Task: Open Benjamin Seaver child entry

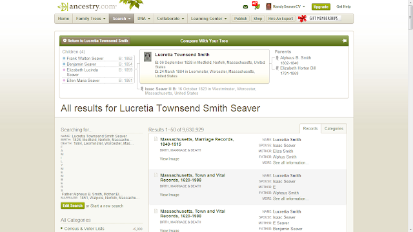Action: point(81,64)
